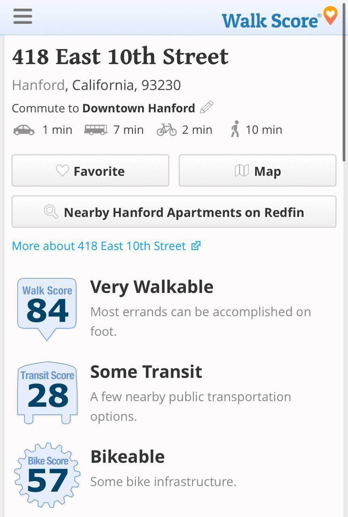Click the Downtown Hanford commute destination
This screenshot has height=517, width=348.
[138, 108]
